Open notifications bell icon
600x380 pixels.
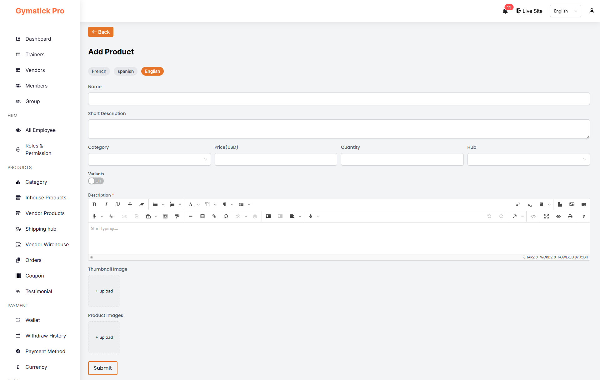coord(505,11)
